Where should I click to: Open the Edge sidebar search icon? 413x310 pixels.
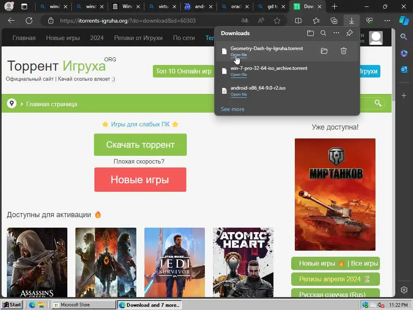tap(404, 37)
